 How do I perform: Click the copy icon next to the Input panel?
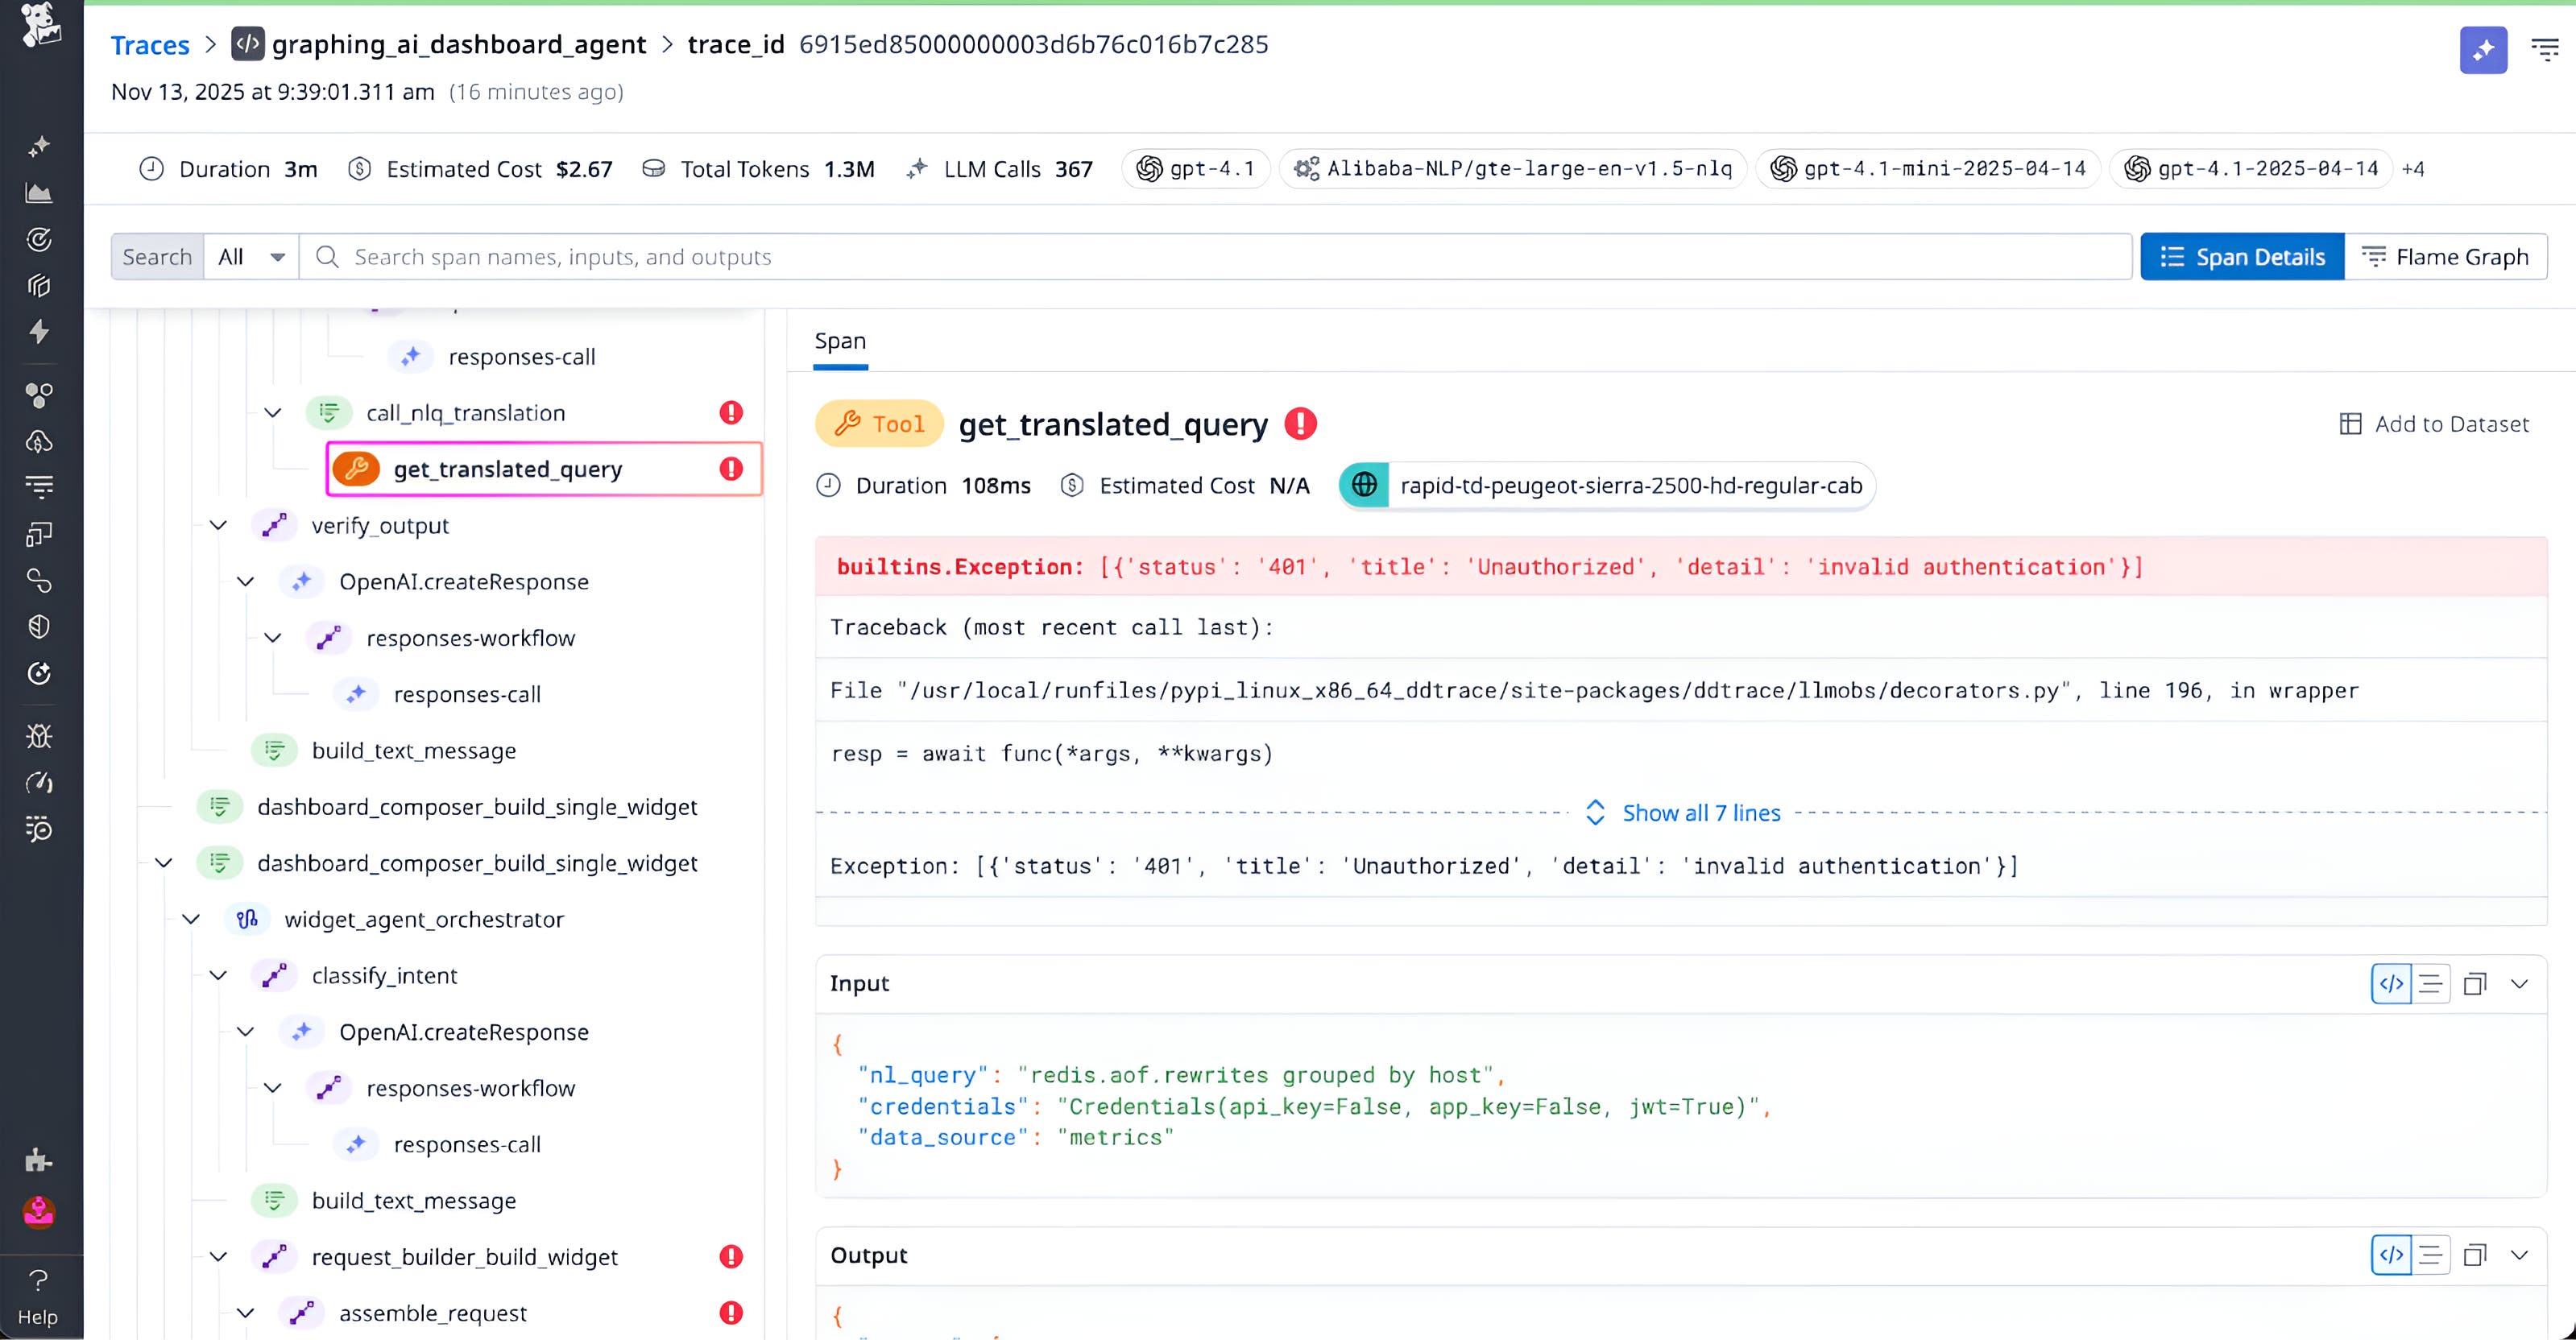click(2475, 983)
